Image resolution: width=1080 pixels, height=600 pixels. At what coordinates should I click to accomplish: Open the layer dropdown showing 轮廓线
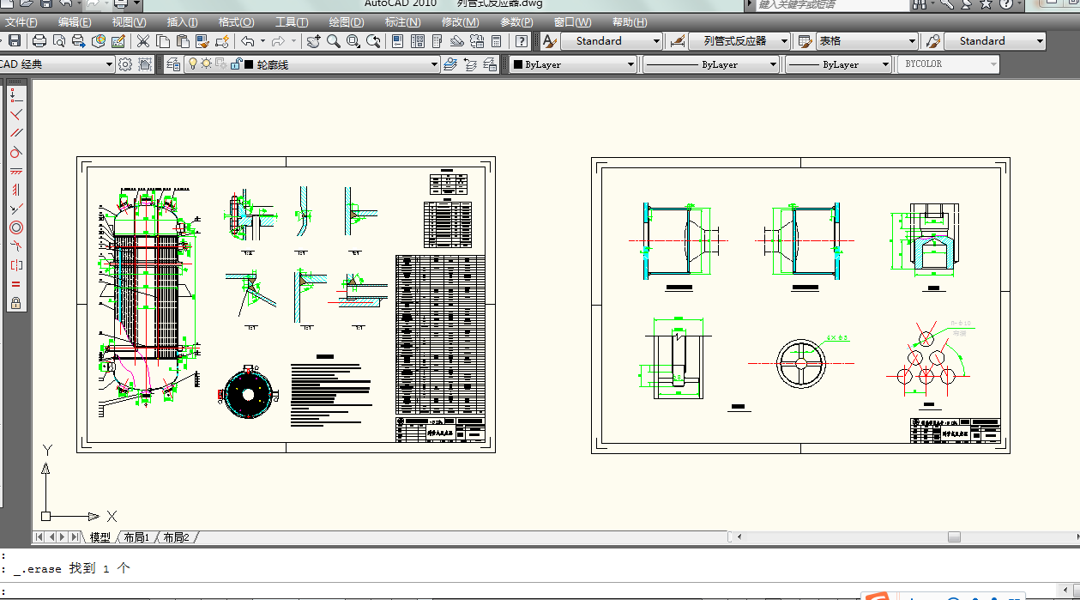point(312,64)
